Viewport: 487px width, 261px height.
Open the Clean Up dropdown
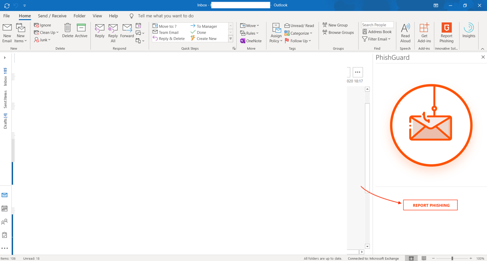coord(46,32)
